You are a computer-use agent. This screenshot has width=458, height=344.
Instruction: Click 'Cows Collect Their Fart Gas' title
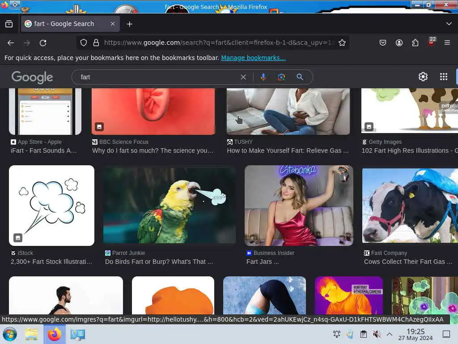[x=408, y=262]
